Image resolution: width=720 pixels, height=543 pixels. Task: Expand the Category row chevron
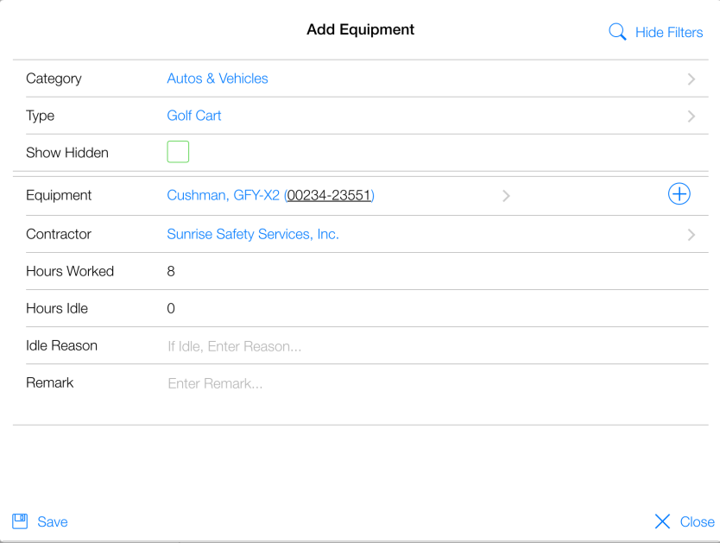692,79
